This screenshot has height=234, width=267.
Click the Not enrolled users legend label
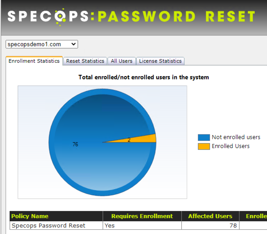pos(236,137)
